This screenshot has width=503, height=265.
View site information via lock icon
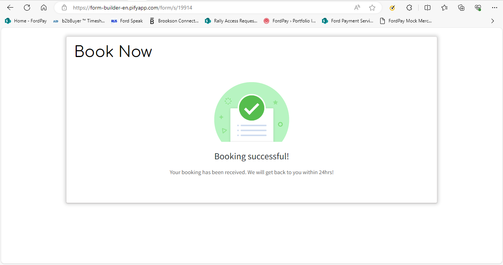pos(64,8)
